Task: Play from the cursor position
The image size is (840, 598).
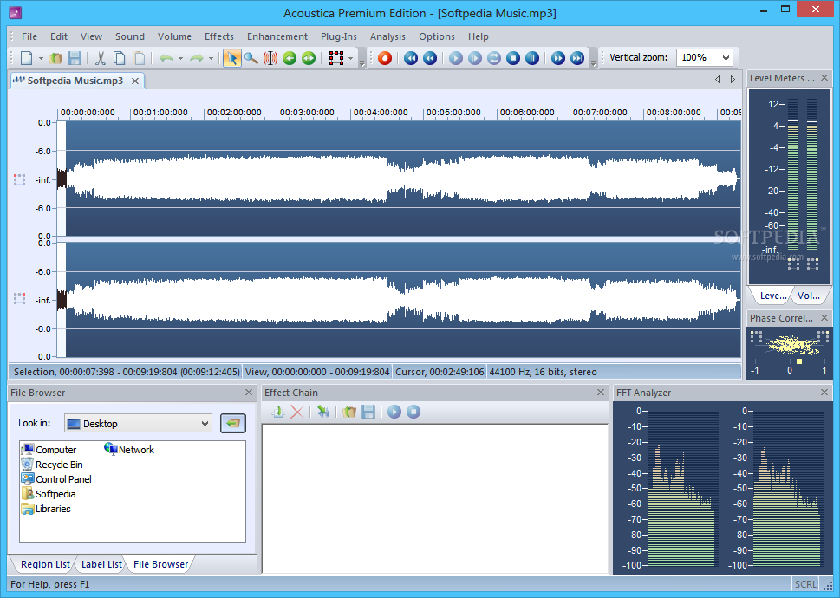Action: pos(475,58)
